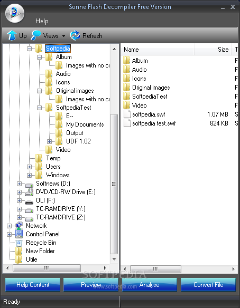This screenshot has height=308, width=240.
Task: Select the Output folder icon in tree
Action: [x=59, y=133]
